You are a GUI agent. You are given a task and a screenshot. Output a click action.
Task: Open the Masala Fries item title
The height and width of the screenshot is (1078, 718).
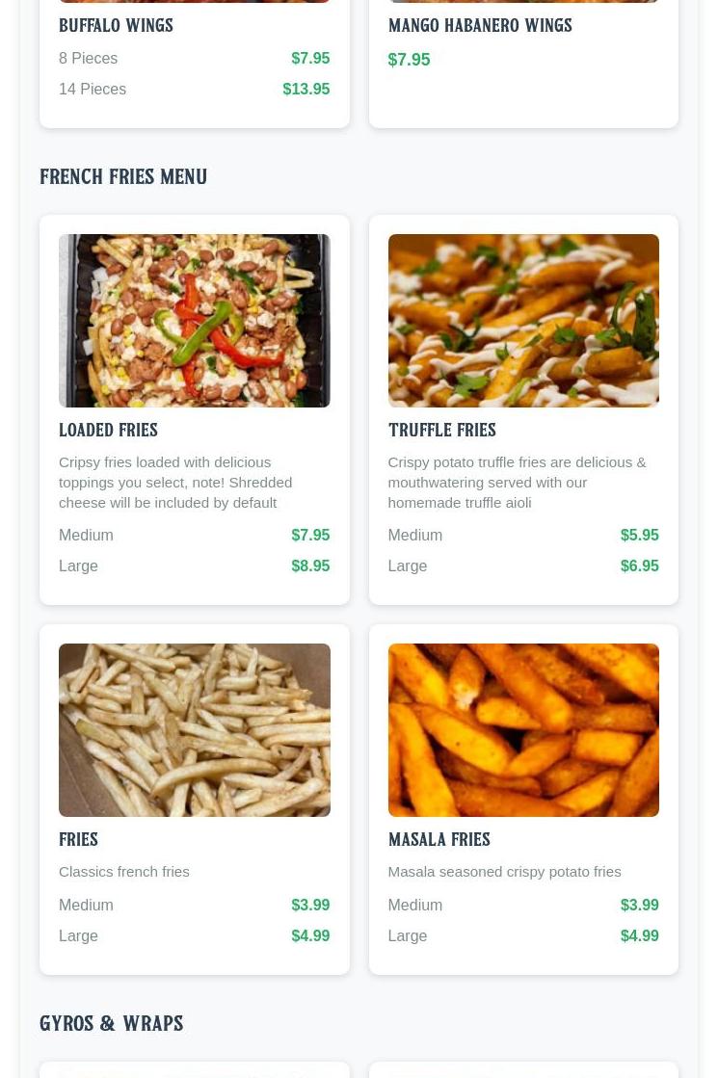(439, 839)
